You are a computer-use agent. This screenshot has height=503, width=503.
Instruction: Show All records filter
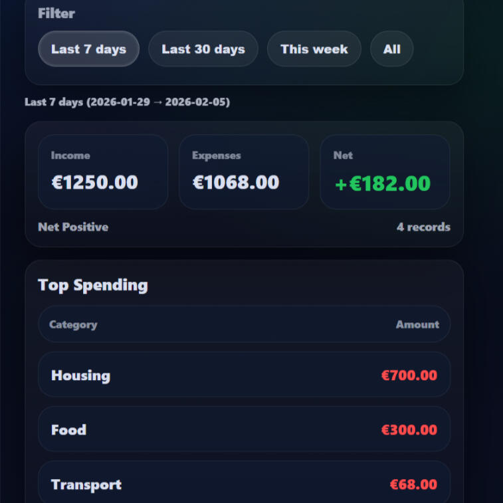391,49
